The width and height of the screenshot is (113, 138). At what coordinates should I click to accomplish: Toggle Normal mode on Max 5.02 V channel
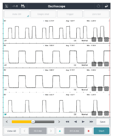click(85, 114)
